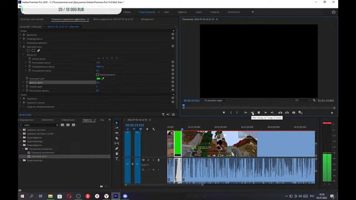Select the Hand tool
The image size is (356, 200).
117,153
